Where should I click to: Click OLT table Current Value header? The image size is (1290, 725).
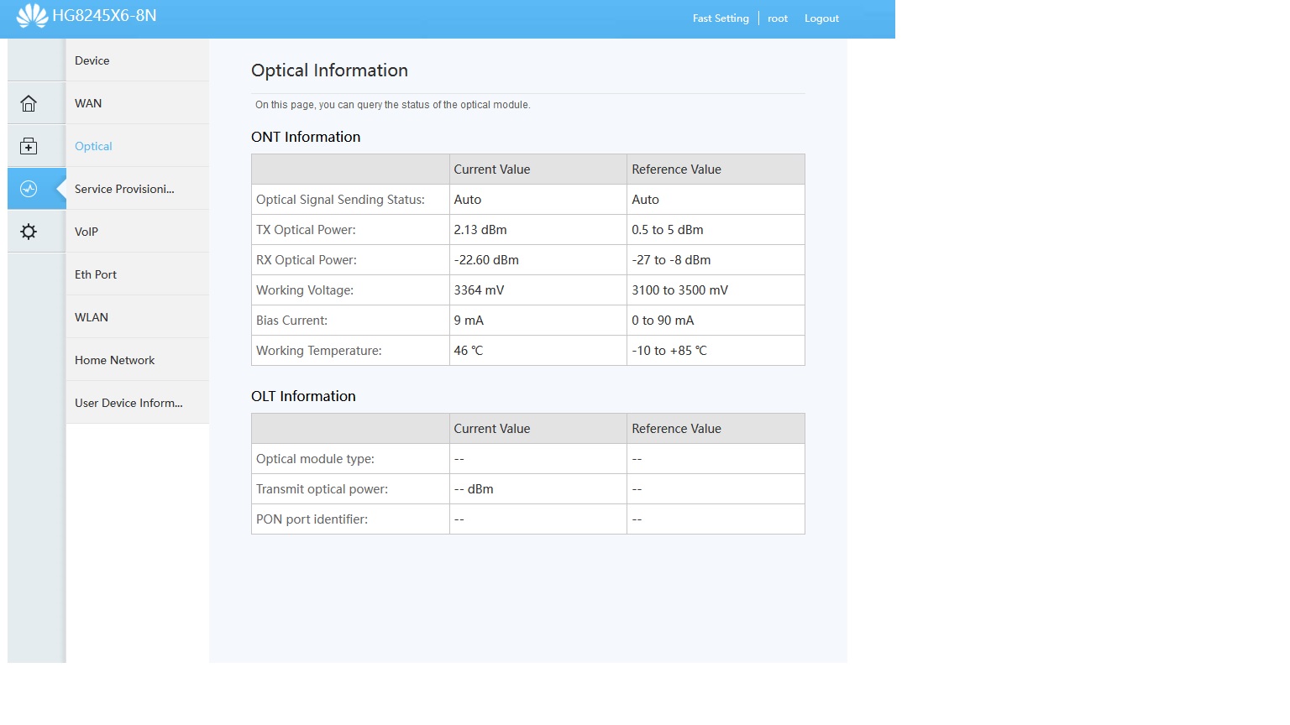click(492, 429)
